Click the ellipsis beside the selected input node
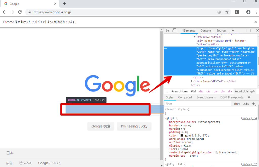 pos(166,49)
